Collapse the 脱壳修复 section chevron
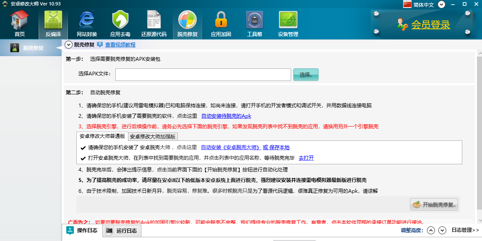Viewport: 482px width, 241px height. click(68, 45)
